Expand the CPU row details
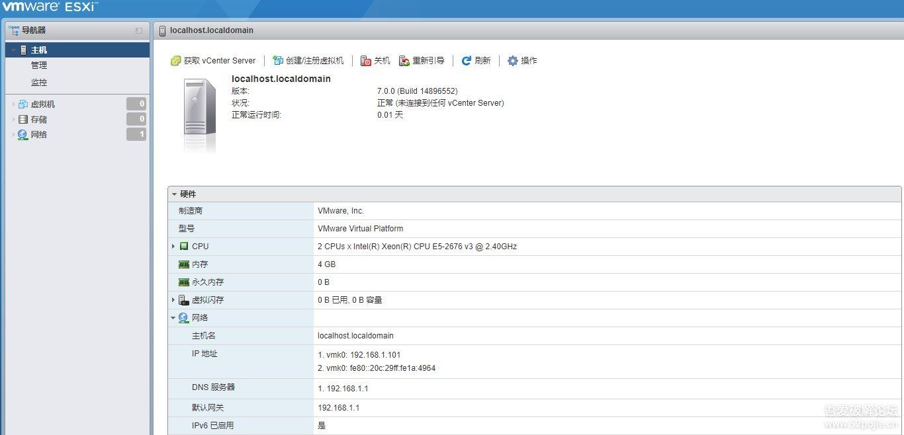This screenshot has height=435, width=904. 173,247
